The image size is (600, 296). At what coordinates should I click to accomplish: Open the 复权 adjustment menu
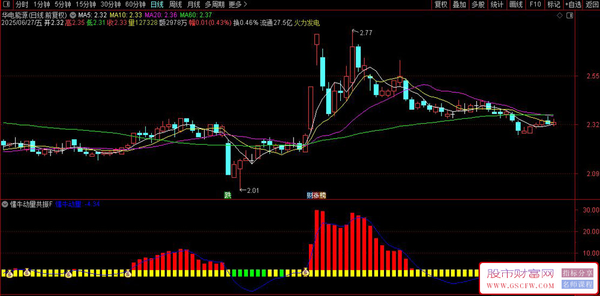[x=440, y=5]
